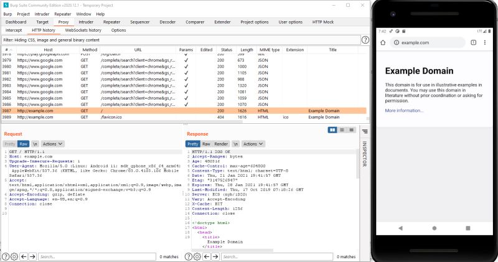Sort history by Length column
498x262 pixels.
247,50
